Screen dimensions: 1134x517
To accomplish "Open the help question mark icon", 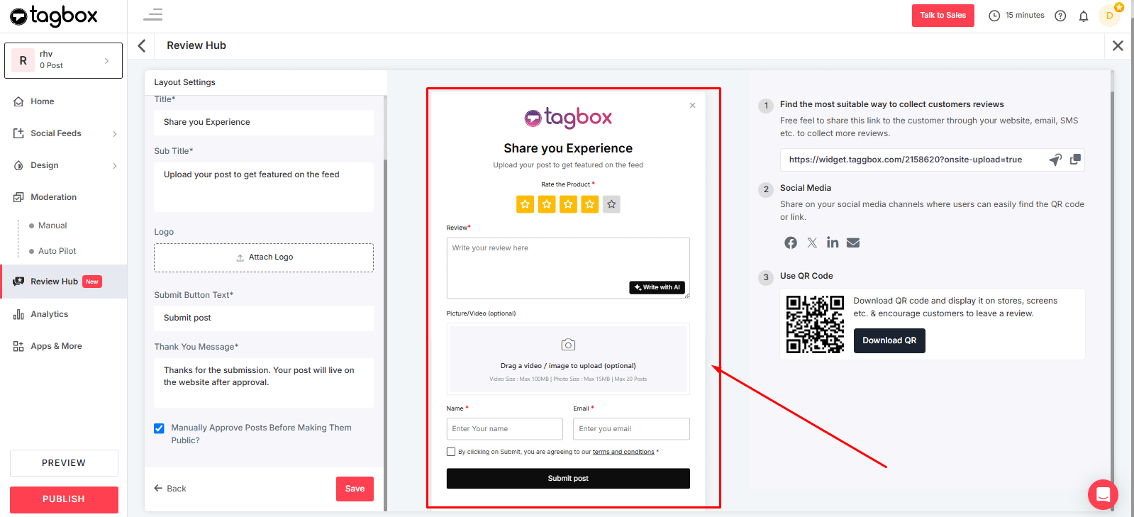I will coord(1060,16).
